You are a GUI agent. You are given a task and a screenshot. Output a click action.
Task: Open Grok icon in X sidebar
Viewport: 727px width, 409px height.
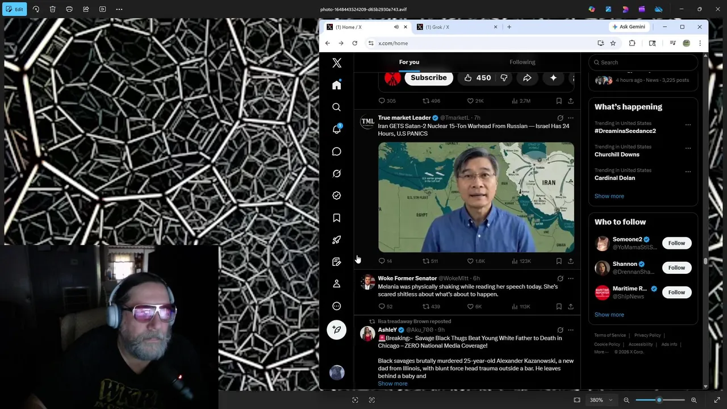337,173
